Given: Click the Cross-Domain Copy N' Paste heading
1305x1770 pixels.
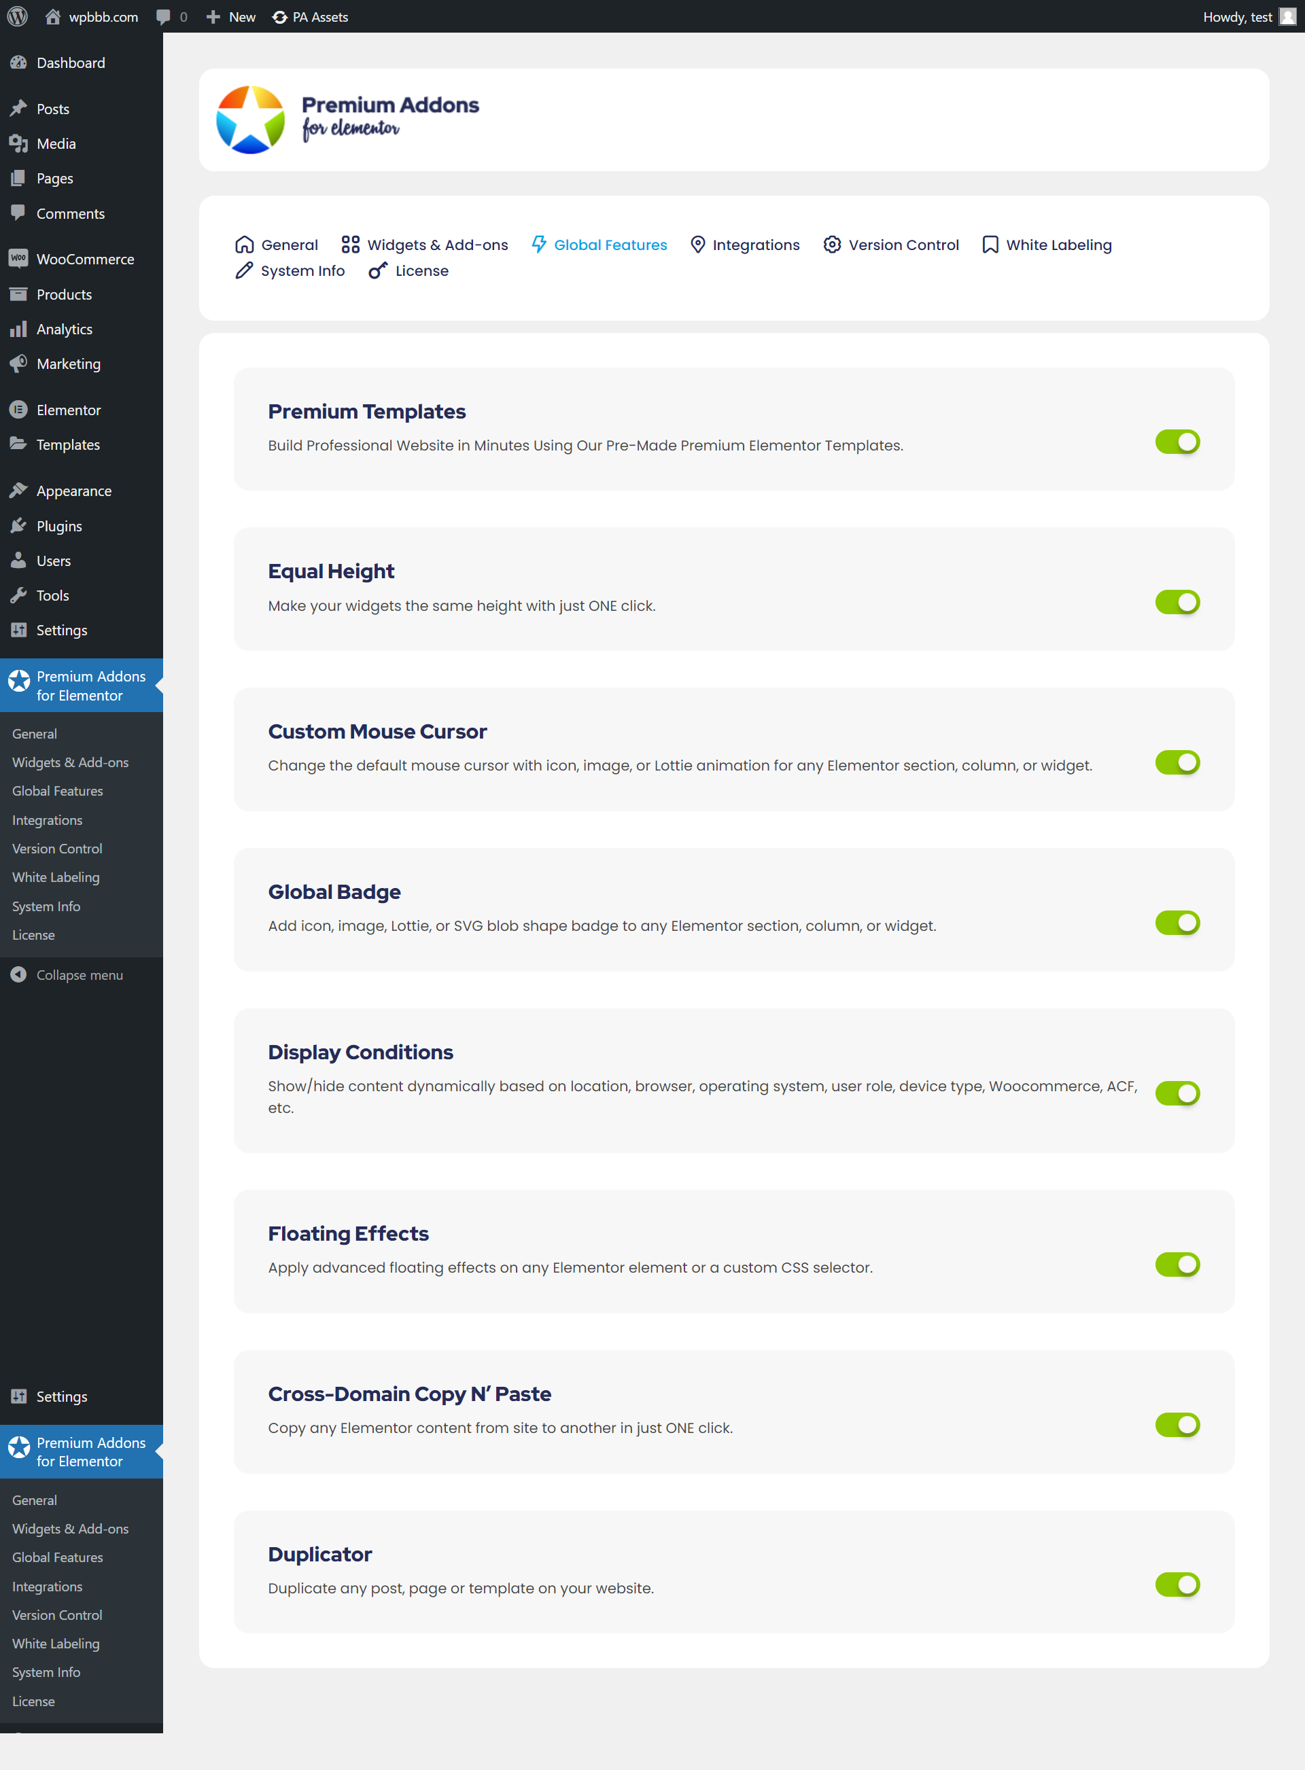Looking at the screenshot, I should coord(409,1394).
